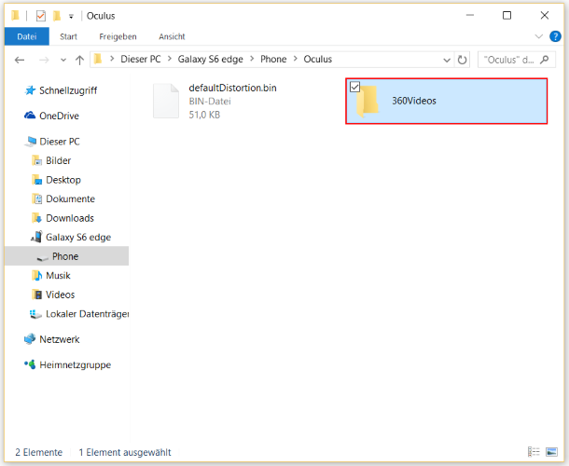Click the BIN-Datei file type label
Viewport: 569px width, 466px height.
(x=210, y=102)
